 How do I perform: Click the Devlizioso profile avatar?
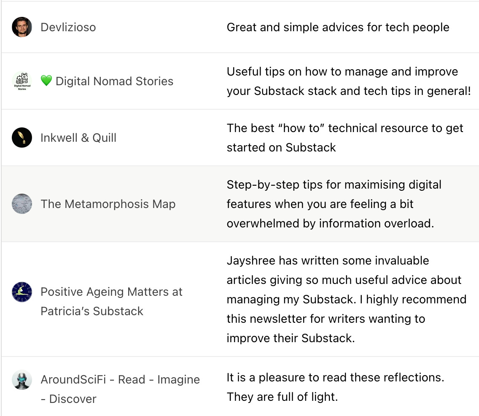22,27
